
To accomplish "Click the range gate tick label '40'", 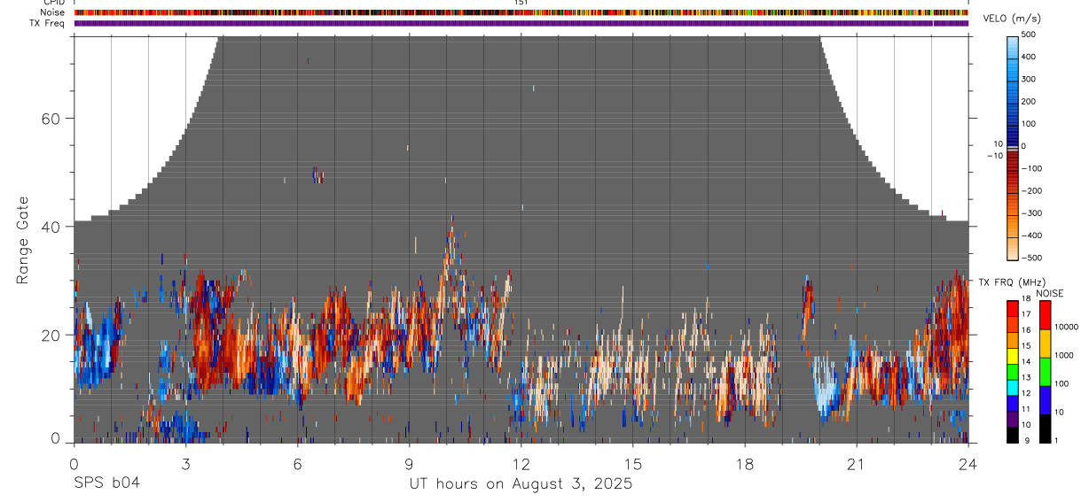I will tap(49, 227).
